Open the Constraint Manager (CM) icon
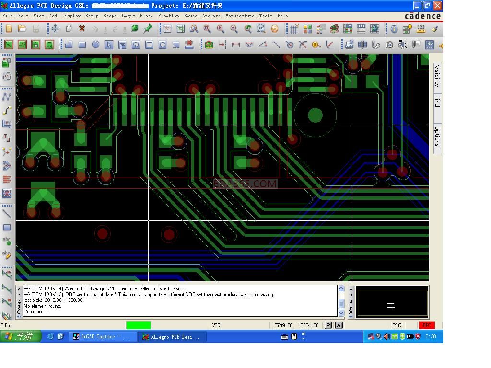The width and height of the screenshot is (491, 368). coord(348,29)
